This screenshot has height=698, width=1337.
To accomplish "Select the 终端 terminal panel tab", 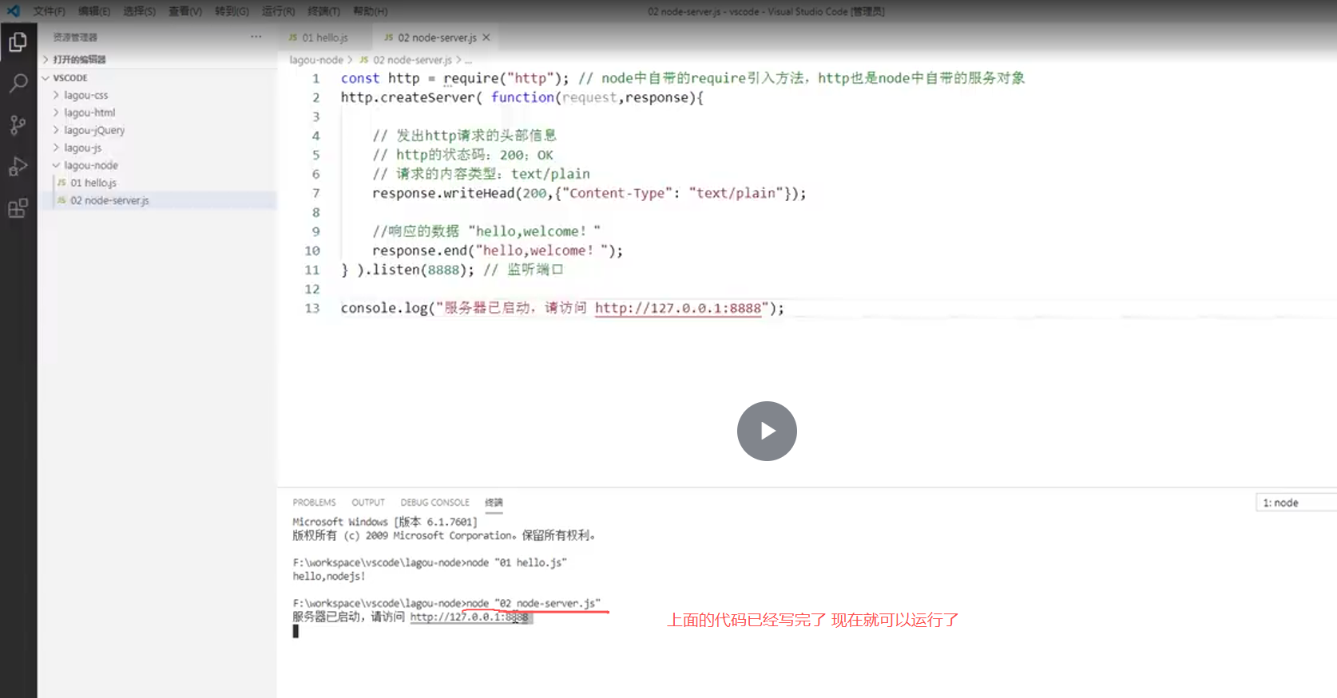I will [494, 503].
